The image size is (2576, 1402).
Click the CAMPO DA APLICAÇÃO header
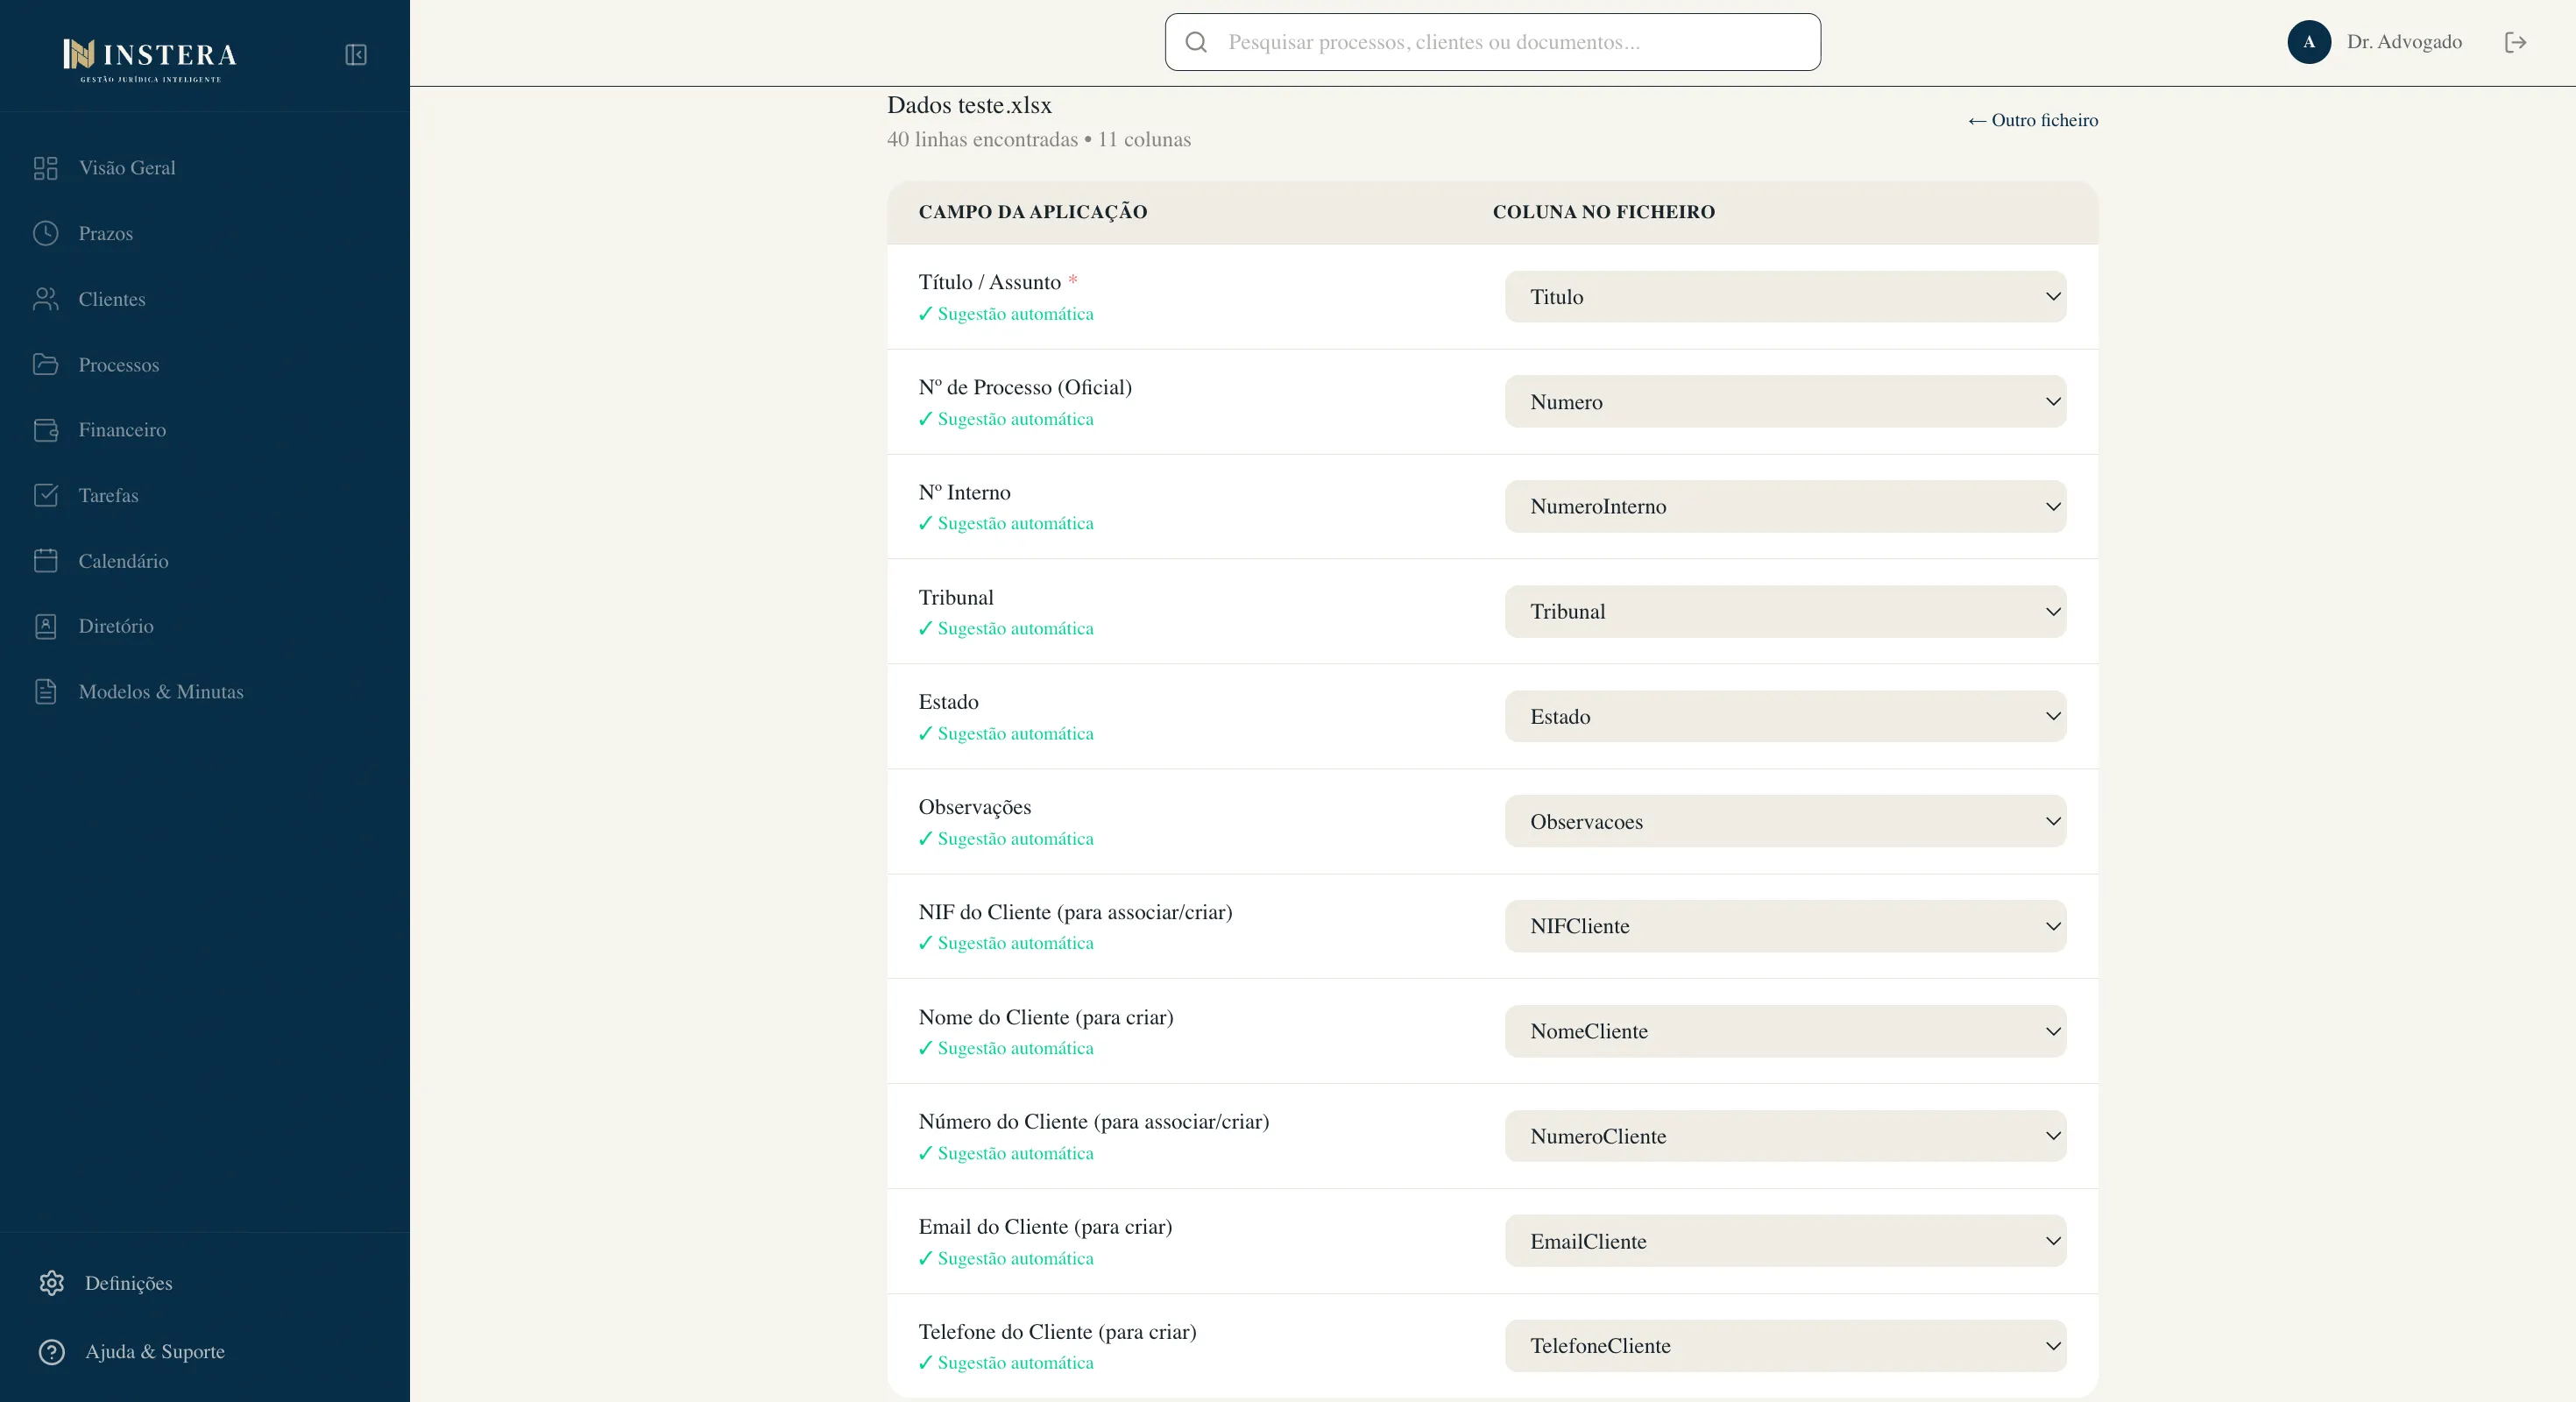(1033, 212)
